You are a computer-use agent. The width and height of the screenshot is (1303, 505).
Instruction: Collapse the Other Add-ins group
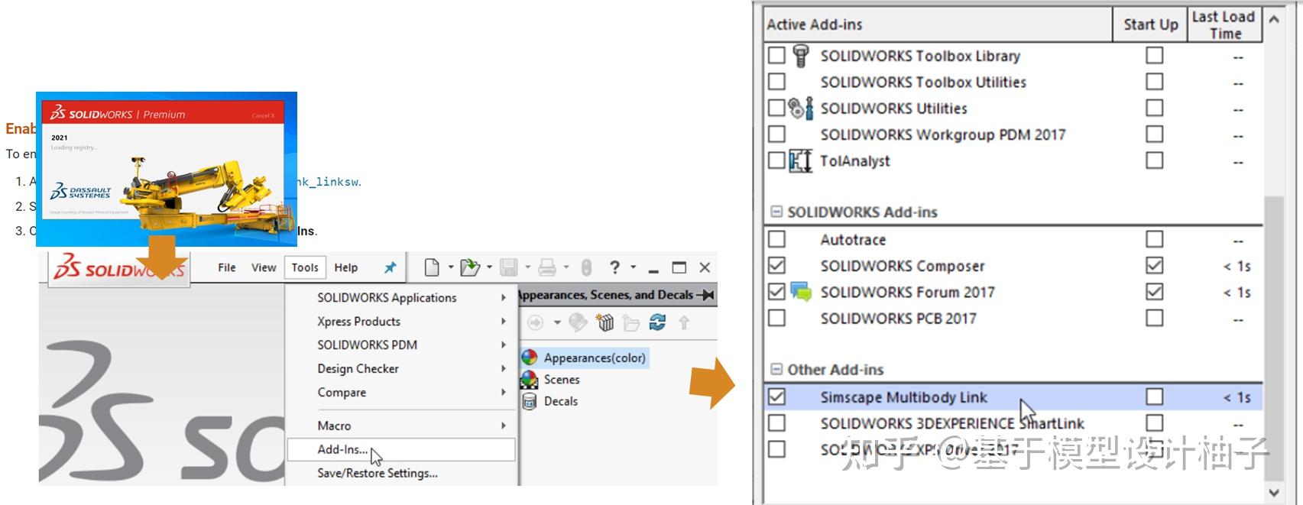click(776, 369)
